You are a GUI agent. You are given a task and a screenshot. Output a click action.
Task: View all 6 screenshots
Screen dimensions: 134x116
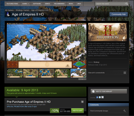[x=107, y=73]
